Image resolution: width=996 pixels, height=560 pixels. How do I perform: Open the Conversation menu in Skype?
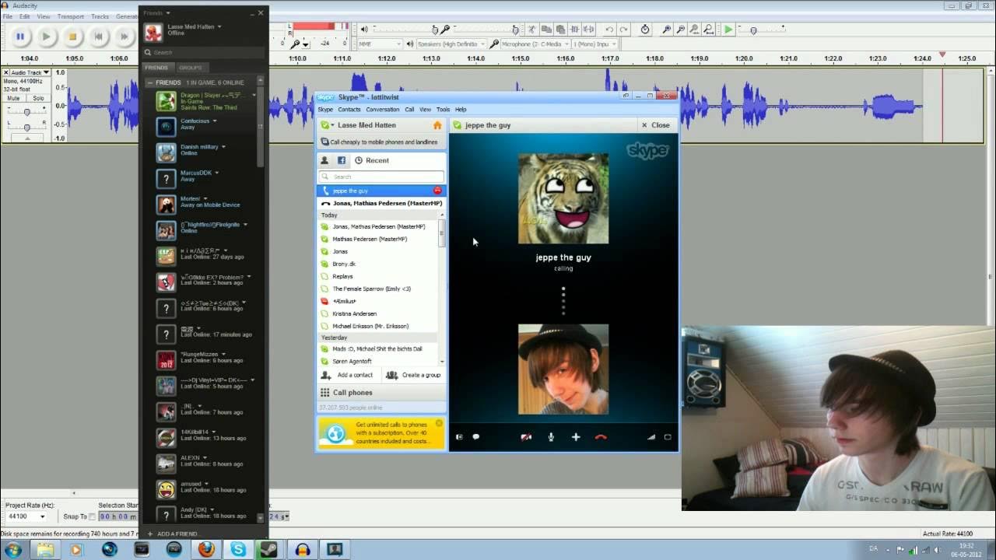tap(382, 110)
